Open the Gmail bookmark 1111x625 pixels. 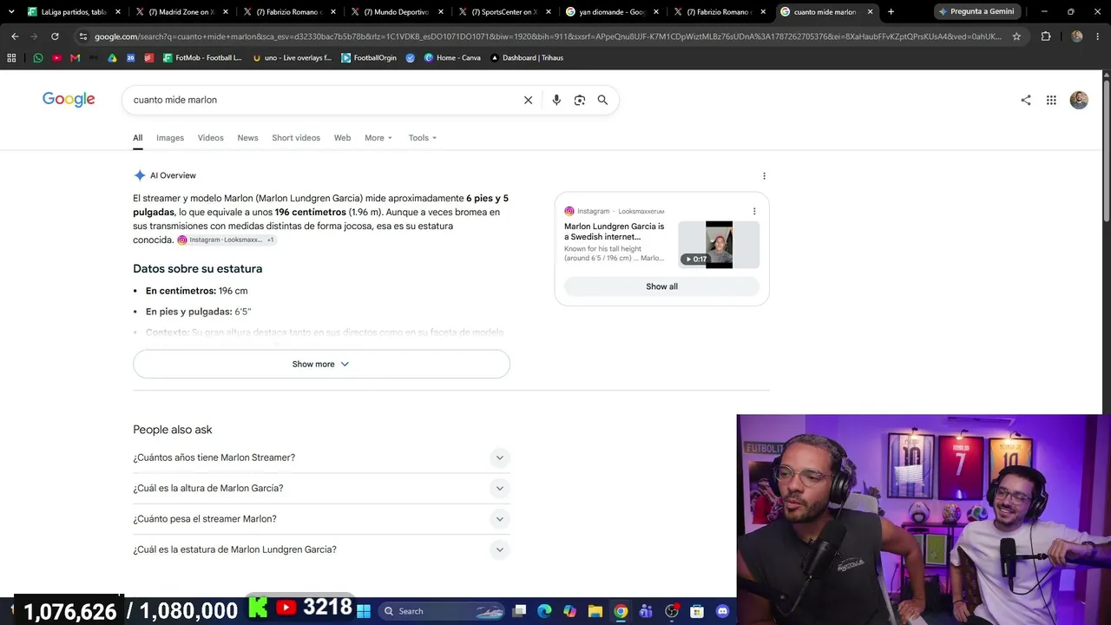coord(75,57)
